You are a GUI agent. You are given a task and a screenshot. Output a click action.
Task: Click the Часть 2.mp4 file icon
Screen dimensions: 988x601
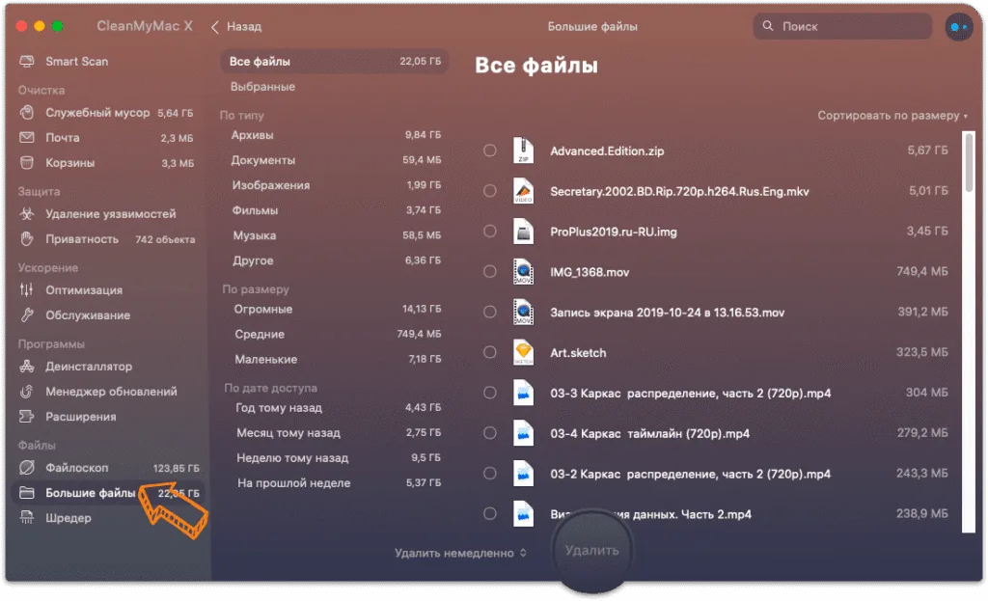(x=523, y=513)
